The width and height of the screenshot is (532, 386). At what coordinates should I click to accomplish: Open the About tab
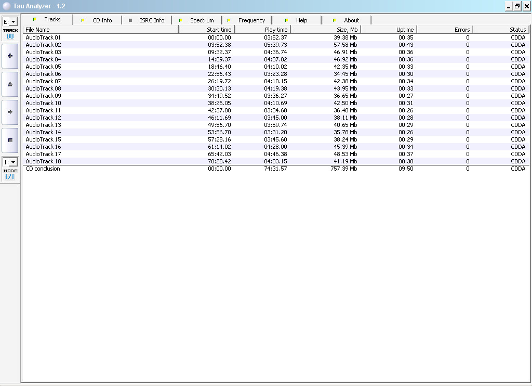tap(347, 20)
